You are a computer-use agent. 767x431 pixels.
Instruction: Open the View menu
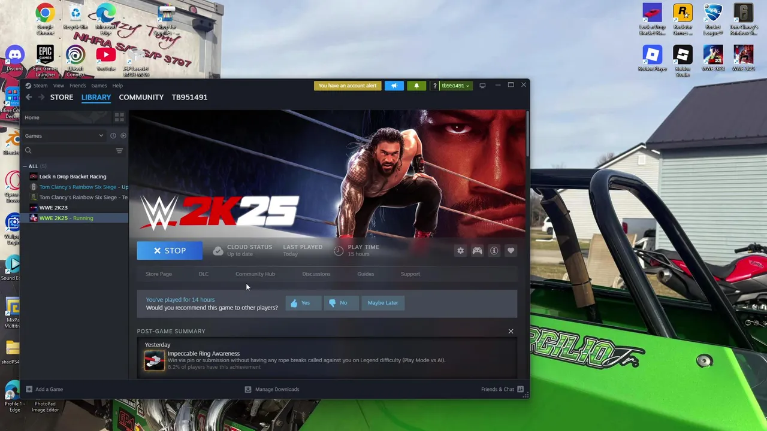click(x=58, y=86)
